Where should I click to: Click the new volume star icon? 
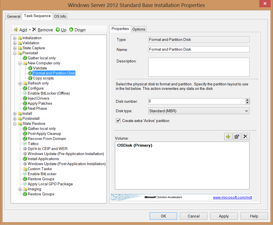coord(228,137)
